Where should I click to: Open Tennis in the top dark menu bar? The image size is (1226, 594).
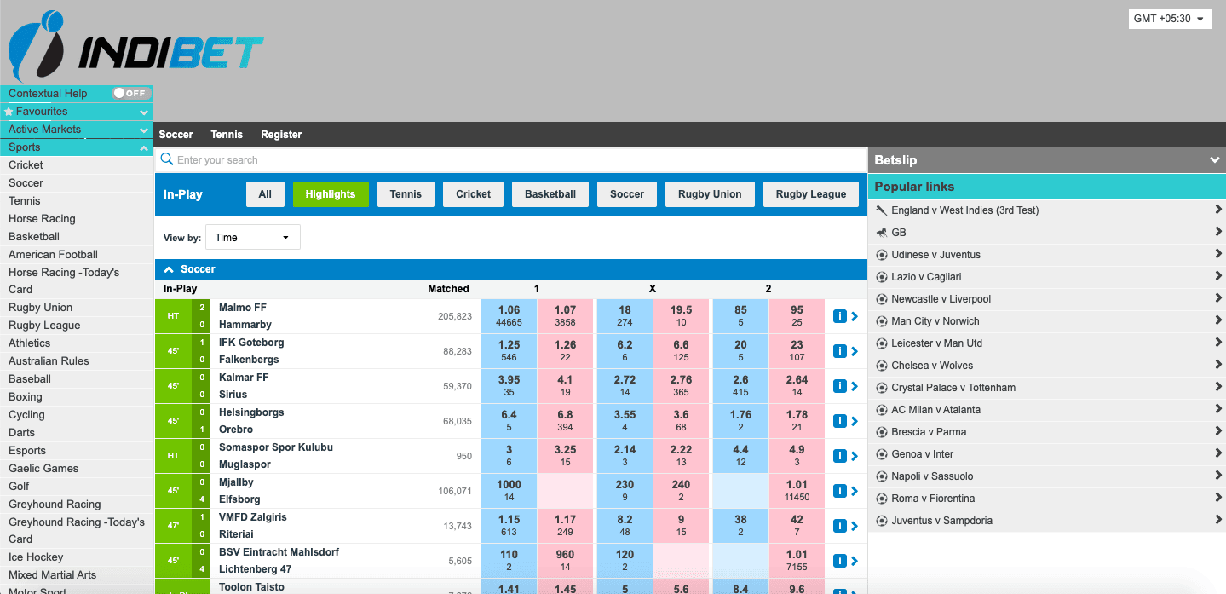click(227, 135)
